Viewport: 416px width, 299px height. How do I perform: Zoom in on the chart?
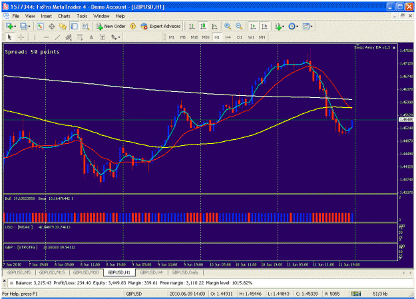(228, 26)
